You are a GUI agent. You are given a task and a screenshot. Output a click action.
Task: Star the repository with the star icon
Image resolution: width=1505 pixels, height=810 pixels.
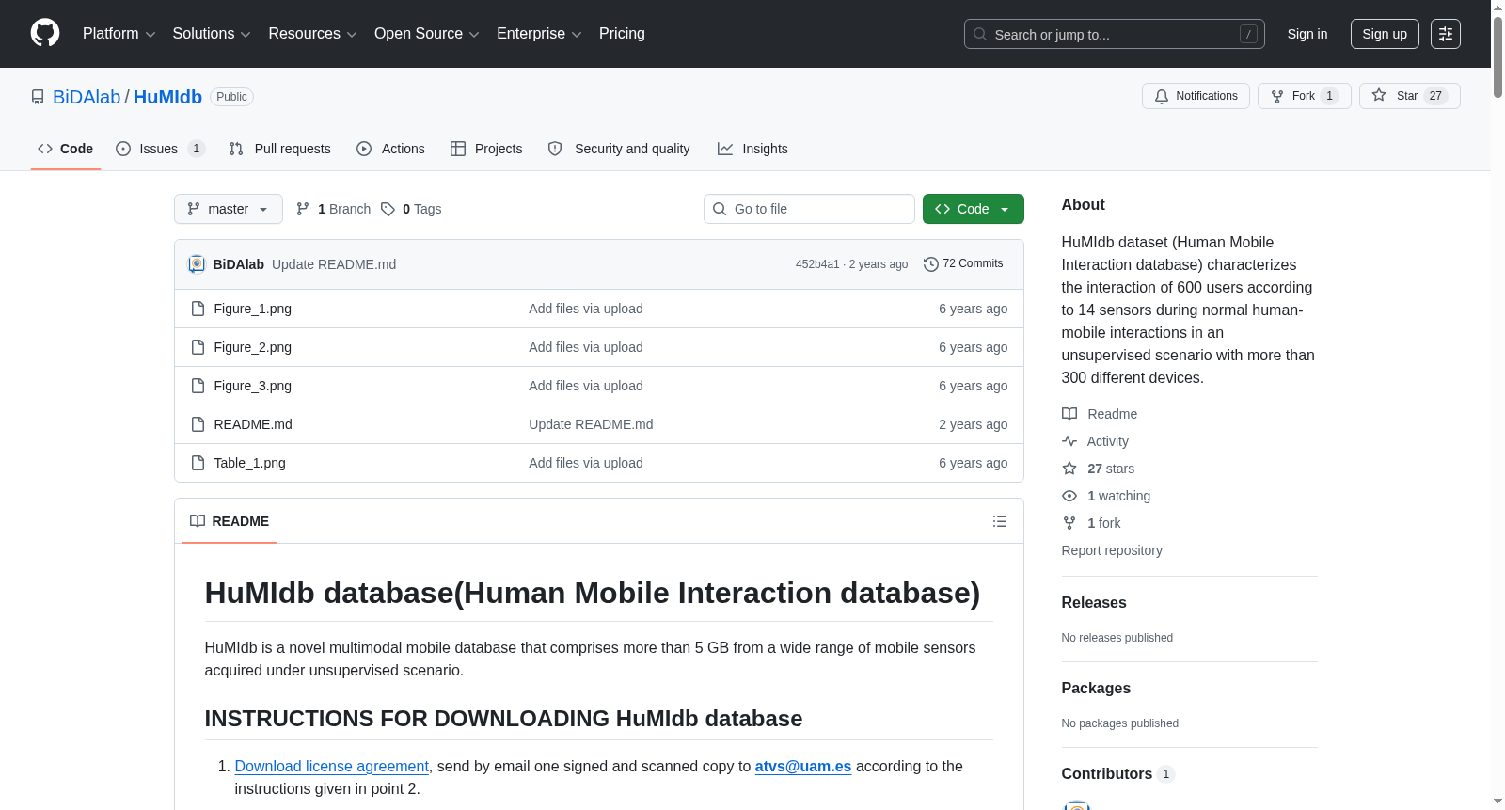pos(1379,95)
